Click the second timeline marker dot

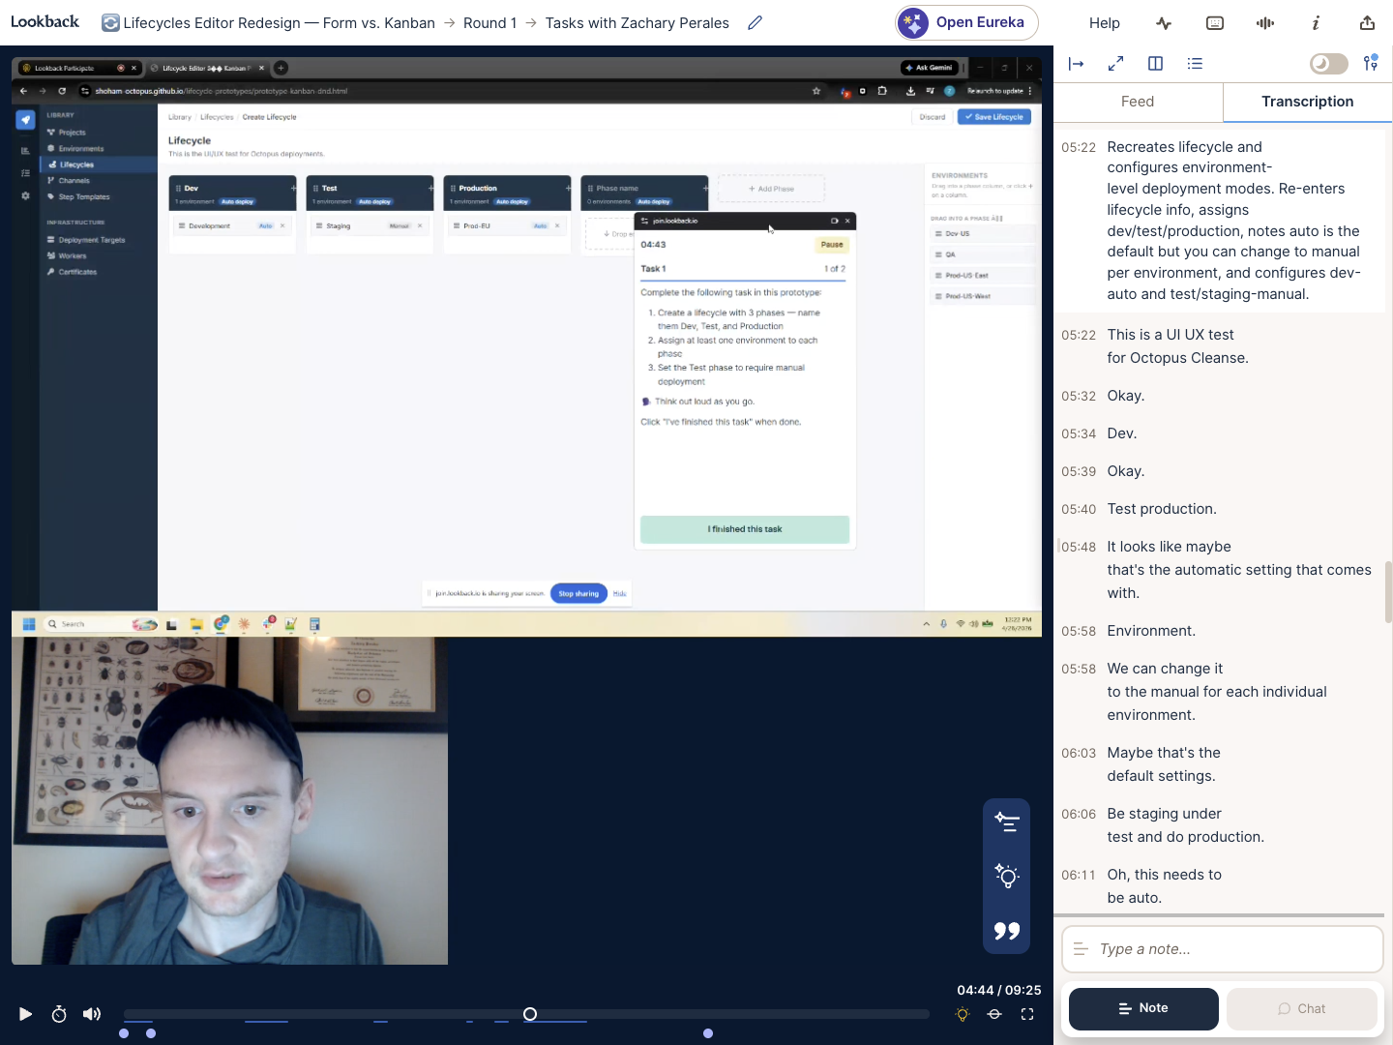coord(151,1033)
